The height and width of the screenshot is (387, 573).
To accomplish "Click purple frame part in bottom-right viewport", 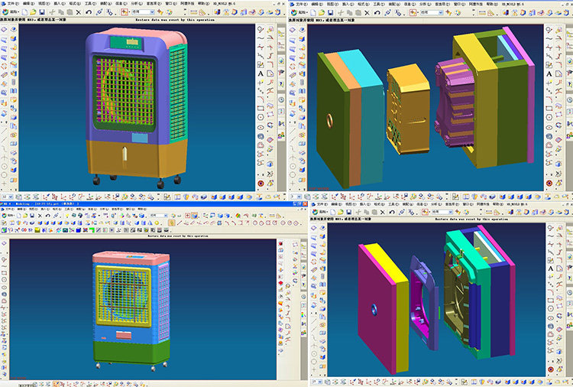I will [424, 302].
